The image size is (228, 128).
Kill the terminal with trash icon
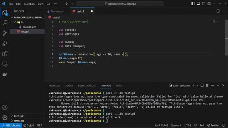click(207, 85)
